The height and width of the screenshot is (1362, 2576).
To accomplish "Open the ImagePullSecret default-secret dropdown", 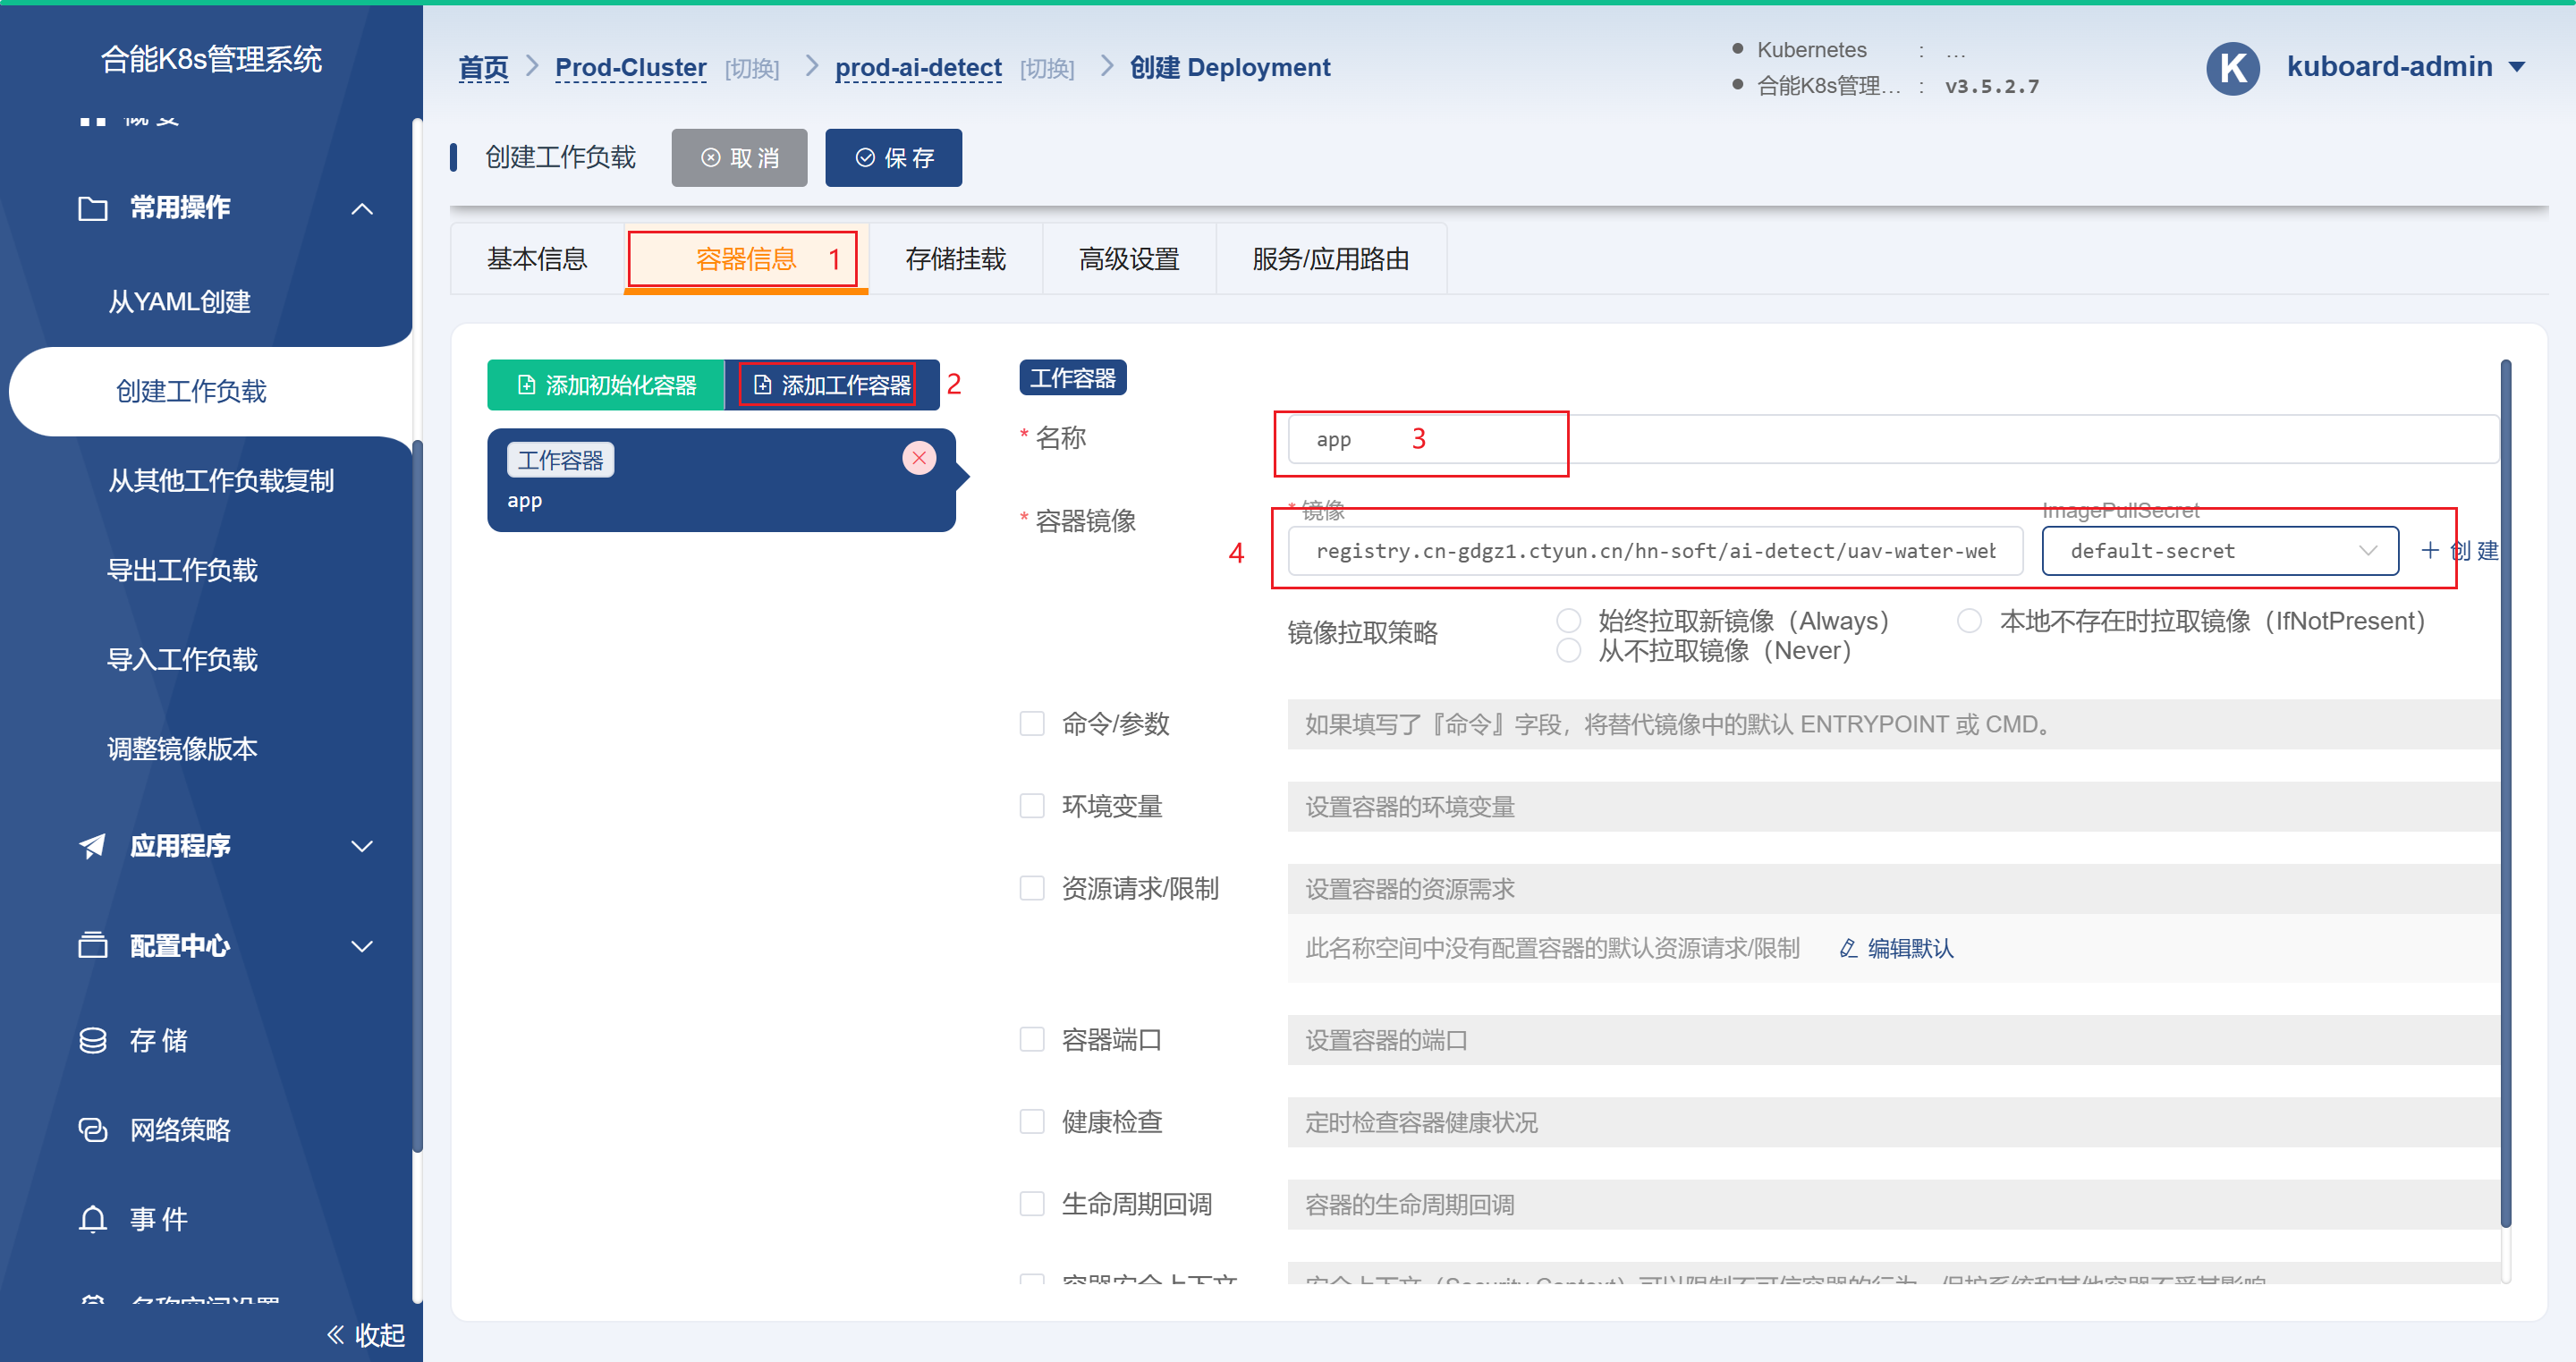I will pyautogui.click(x=2220, y=551).
